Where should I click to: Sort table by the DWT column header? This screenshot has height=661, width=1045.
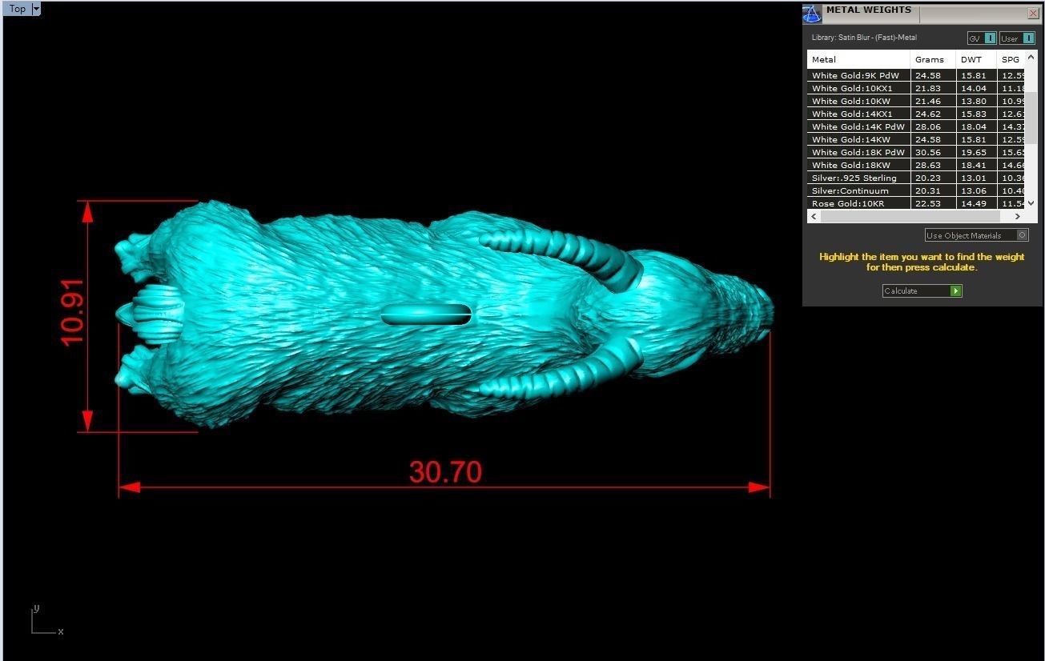[x=976, y=59]
